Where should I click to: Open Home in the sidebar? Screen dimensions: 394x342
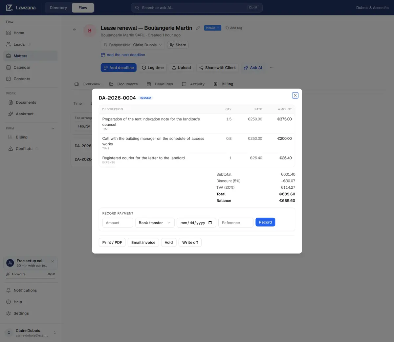[x=30, y=33]
